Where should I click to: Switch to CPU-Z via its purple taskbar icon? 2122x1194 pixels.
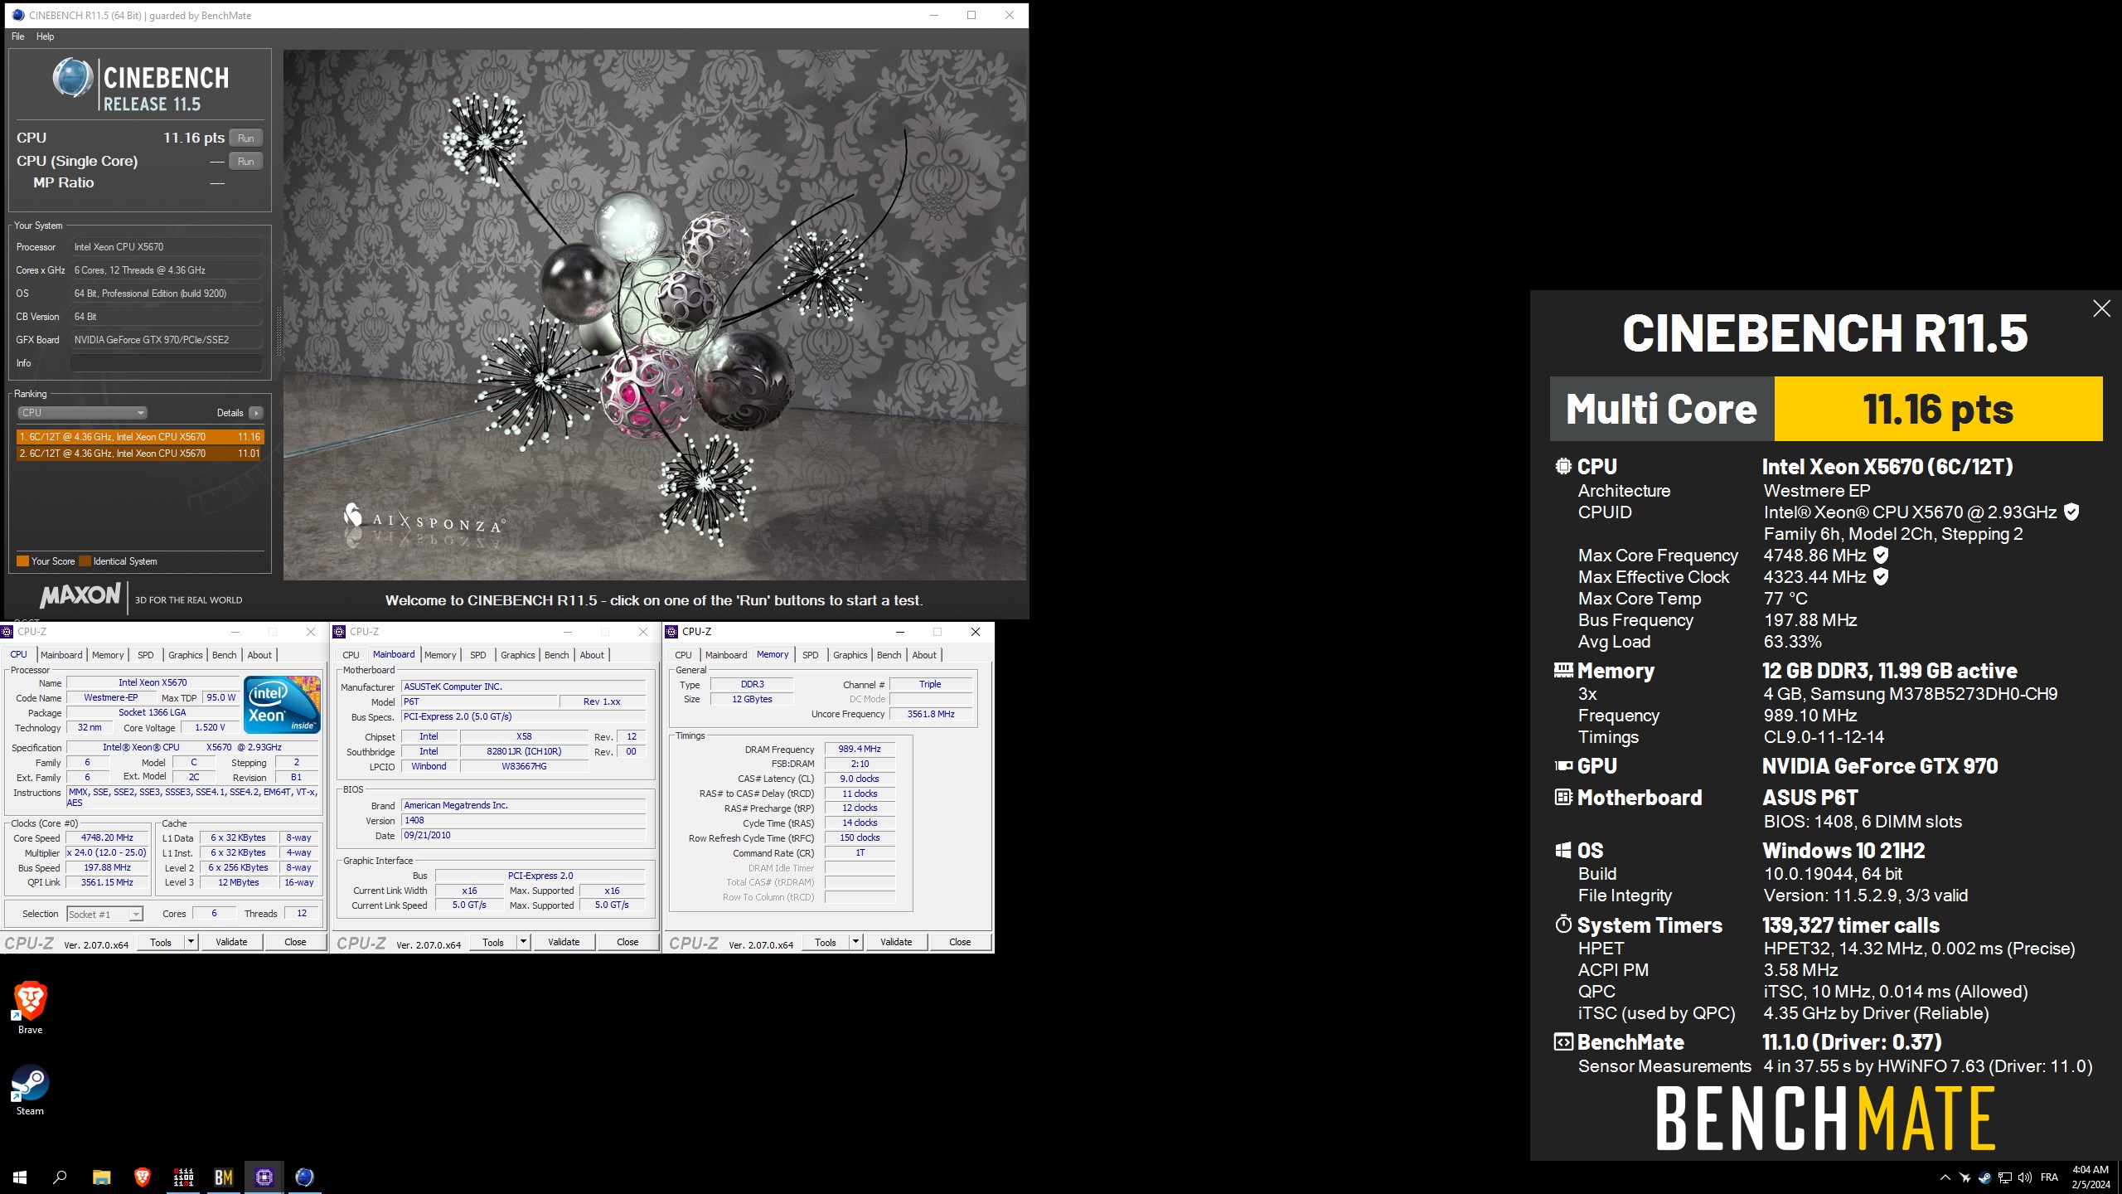[x=264, y=1177]
